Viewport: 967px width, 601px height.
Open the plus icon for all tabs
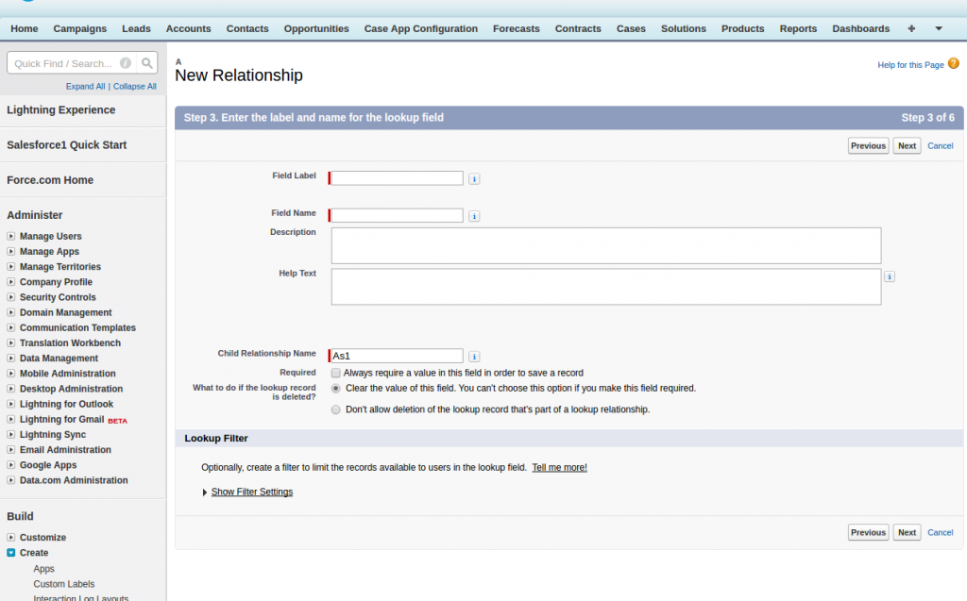click(x=911, y=29)
